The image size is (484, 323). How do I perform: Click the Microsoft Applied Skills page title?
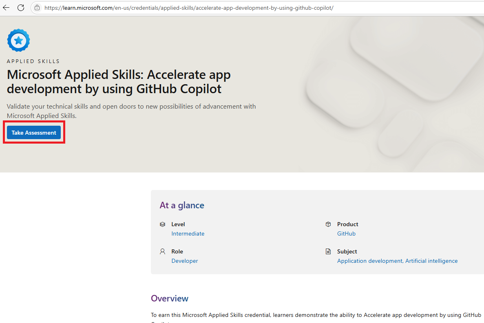click(119, 82)
